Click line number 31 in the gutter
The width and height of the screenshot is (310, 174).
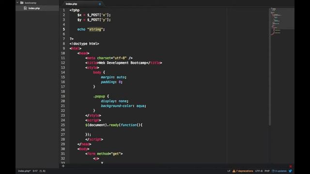tap(62, 154)
